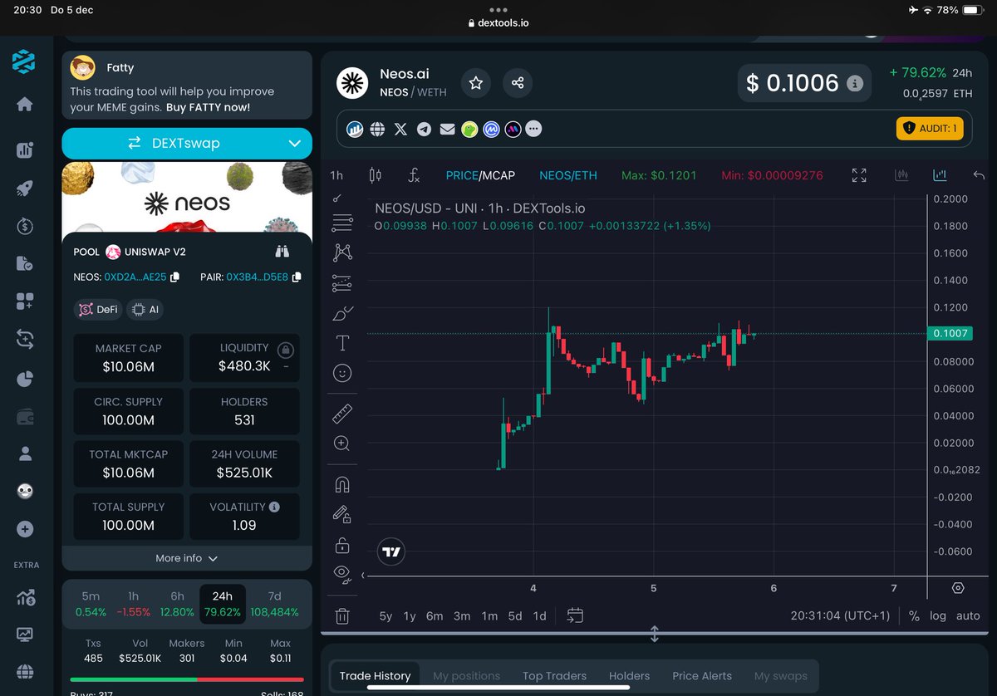Open timezone menu 20:31:04 (UTC+1)
Viewport: 997px width, 696px height.
click(x=839, y=615)
